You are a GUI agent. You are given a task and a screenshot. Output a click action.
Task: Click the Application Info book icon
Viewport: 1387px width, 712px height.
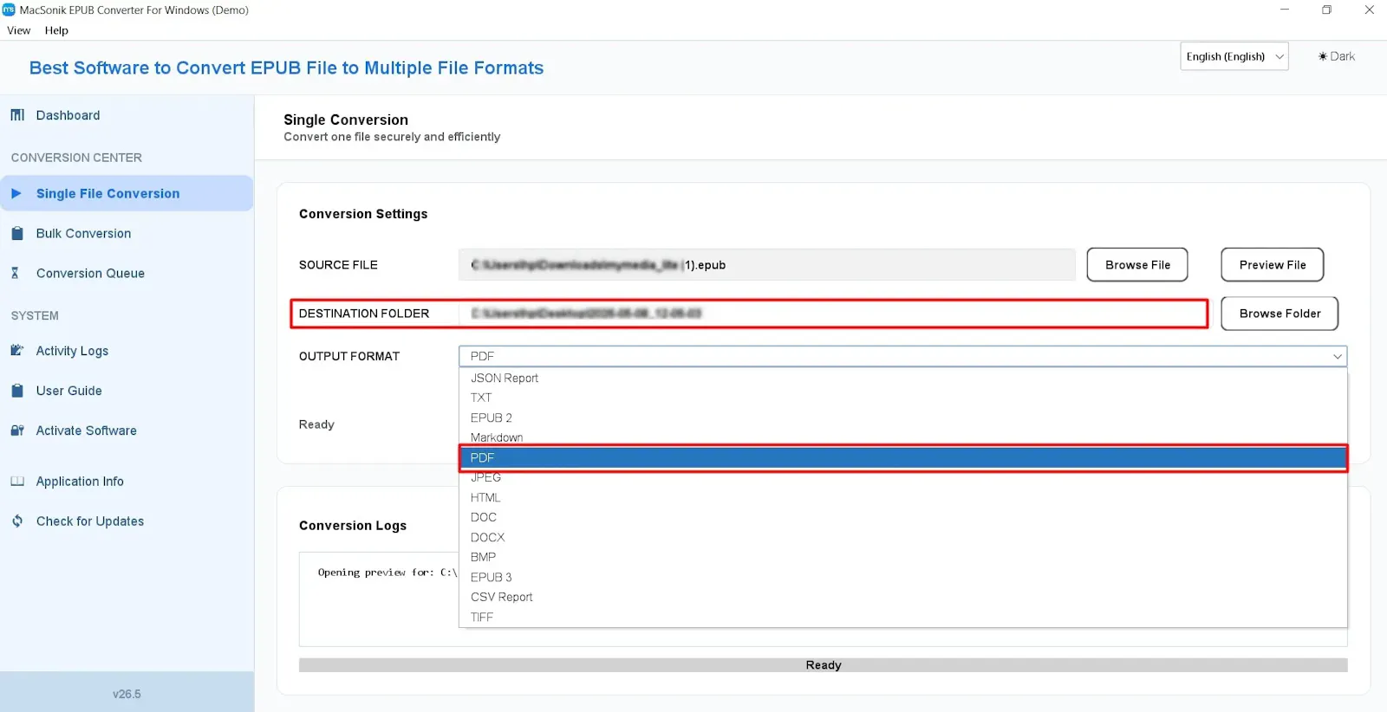click(17, 482)
